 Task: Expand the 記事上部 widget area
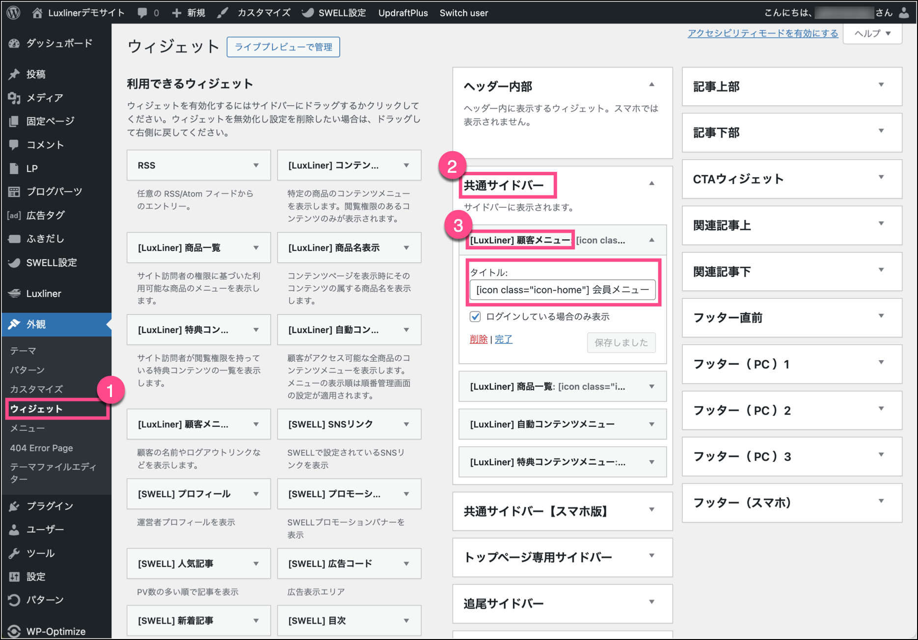[881, 85]
